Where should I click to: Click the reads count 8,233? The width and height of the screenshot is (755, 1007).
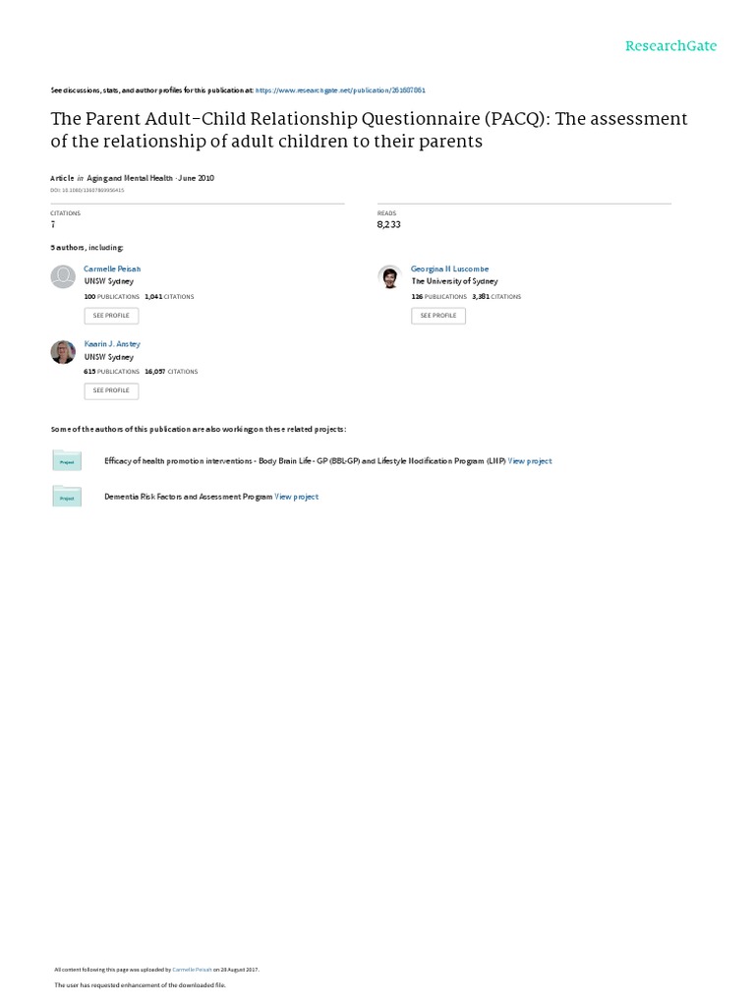tap(388, 224)
